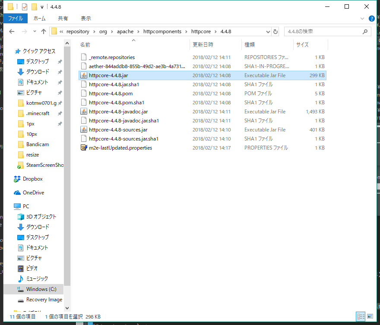This screenshot has height=325, width=380.
Task: Select the httpcore-4.4.8.jar file icon
Action: point(84,75)
